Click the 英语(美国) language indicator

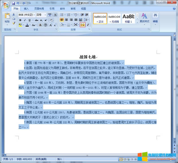[x=41, y=159]
